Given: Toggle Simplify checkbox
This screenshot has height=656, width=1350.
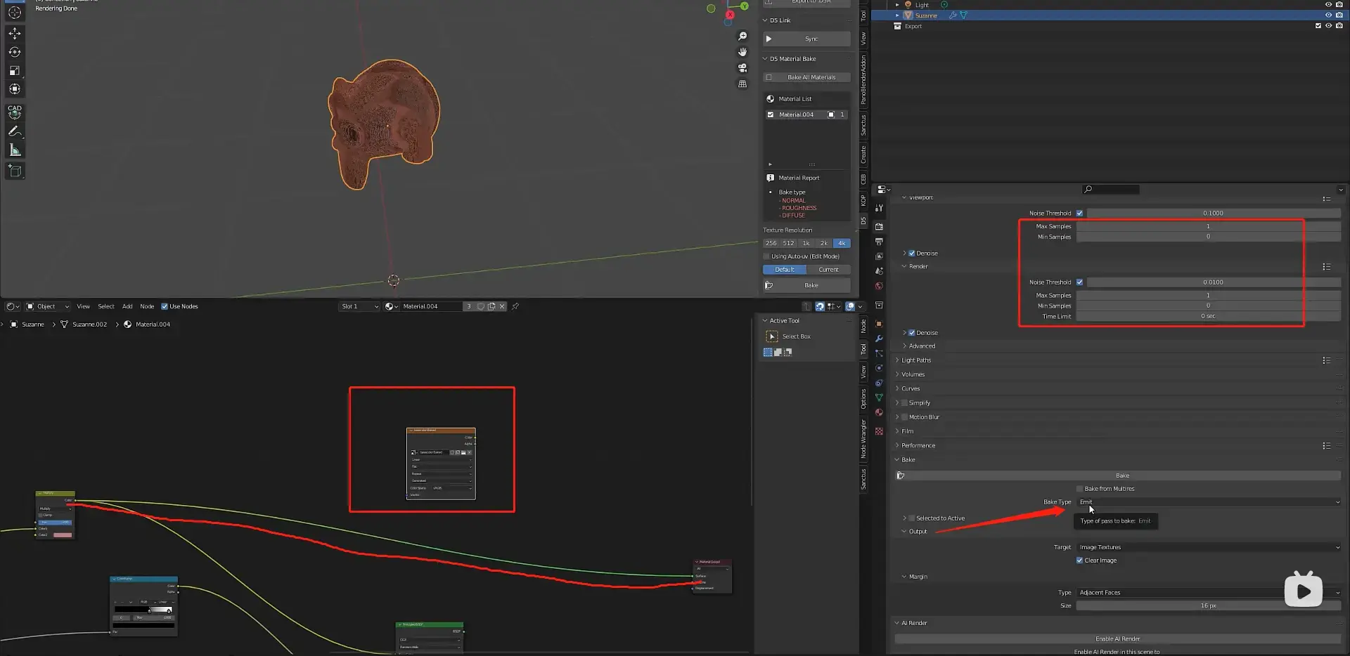Looking at the screenshot, I should [x=904, y=403].
